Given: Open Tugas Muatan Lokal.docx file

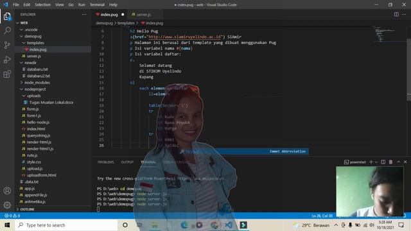Looking at the screenshot, I should pos(51,103).
